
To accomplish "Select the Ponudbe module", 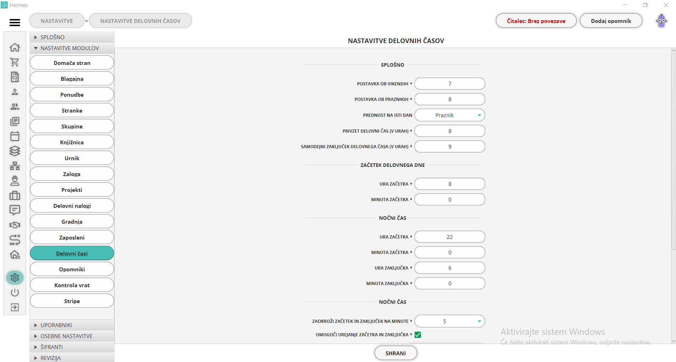I will click(72, 95).
